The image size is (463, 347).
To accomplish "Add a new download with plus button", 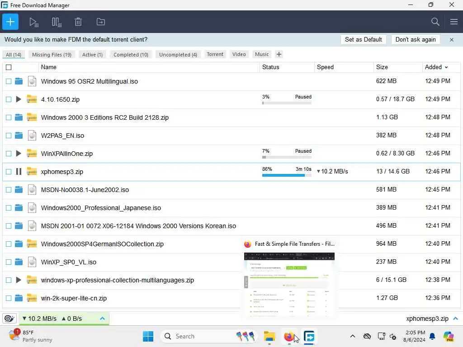I will pyautogui.click(x=10, y=22).
